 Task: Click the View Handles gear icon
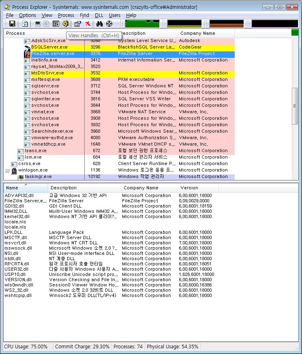(66, 23)
